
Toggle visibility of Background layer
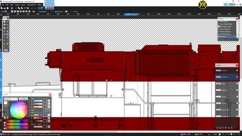237,116
